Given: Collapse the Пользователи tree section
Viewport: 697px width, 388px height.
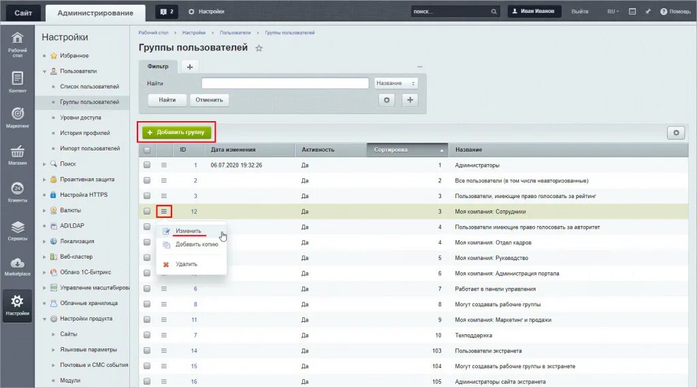Looking at the screenshot, I should click(x=44, y=71).
